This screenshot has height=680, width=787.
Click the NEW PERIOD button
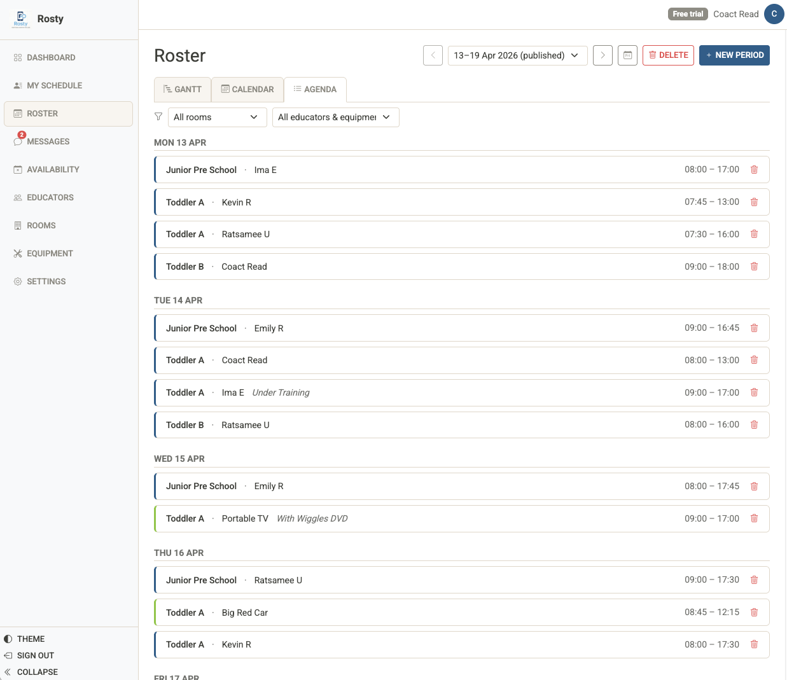(x=734, y=55)
